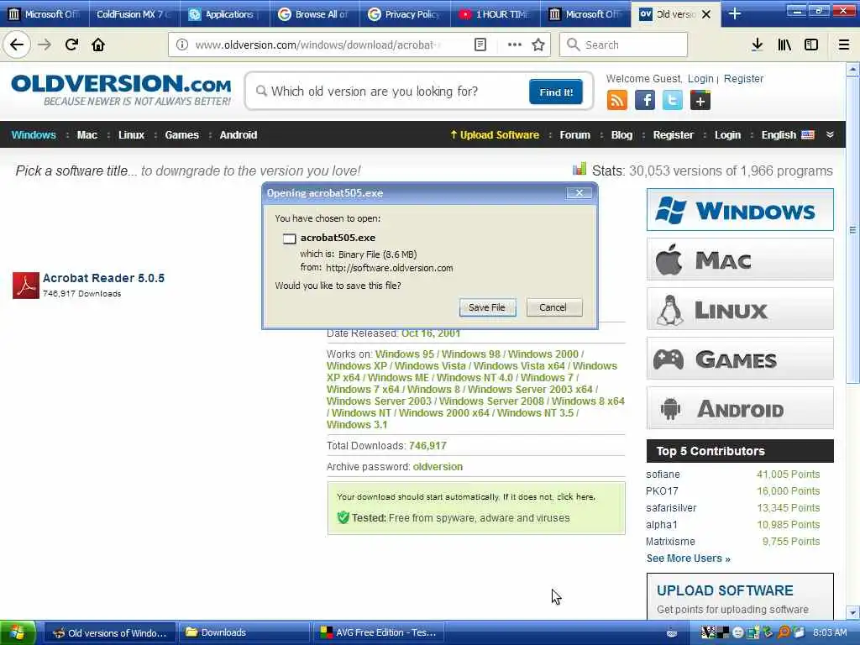Click the Login link beside Welcome Guest
Screen dimensions: 860x645
pyautogui.click(x=700, y=78)
